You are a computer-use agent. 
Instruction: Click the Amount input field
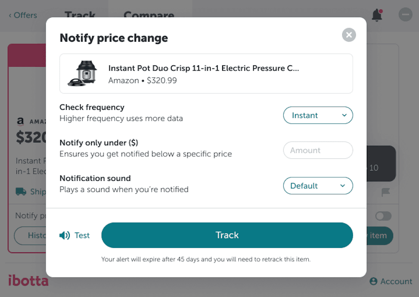click(318, 151)
